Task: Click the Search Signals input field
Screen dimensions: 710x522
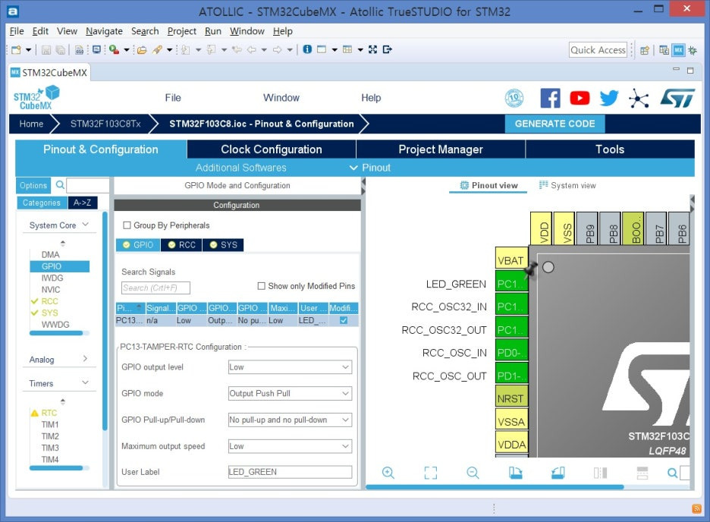Action: pos(156,288)
